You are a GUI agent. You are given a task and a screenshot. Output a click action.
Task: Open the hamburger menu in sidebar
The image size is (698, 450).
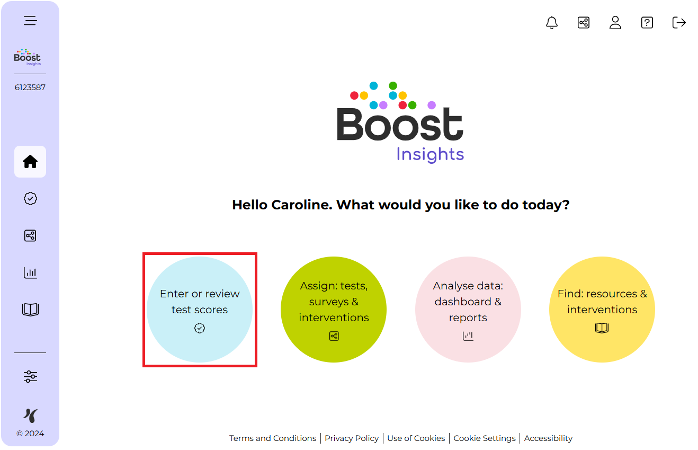(x=30, y=21)
